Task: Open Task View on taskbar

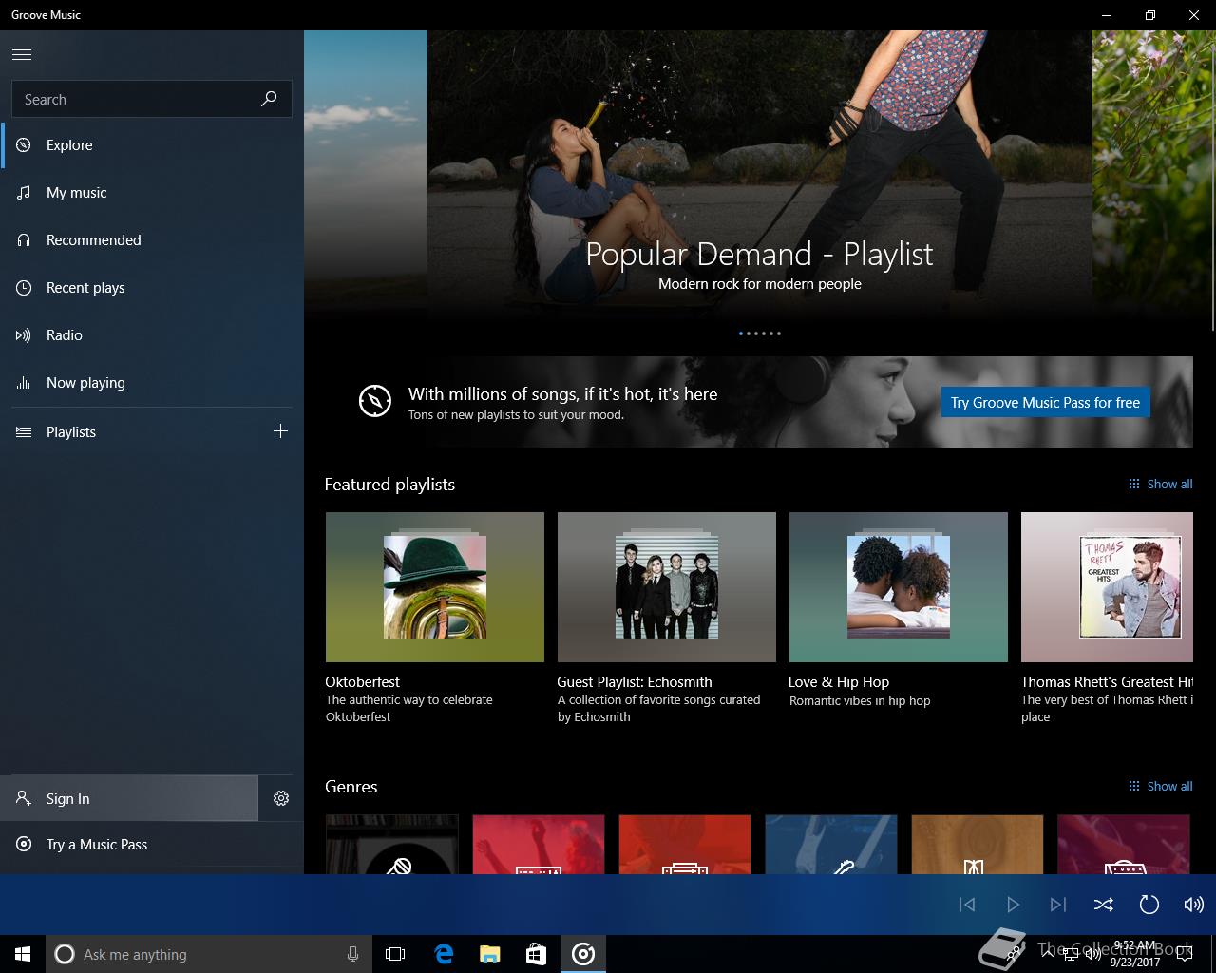Action: (395, 954)
